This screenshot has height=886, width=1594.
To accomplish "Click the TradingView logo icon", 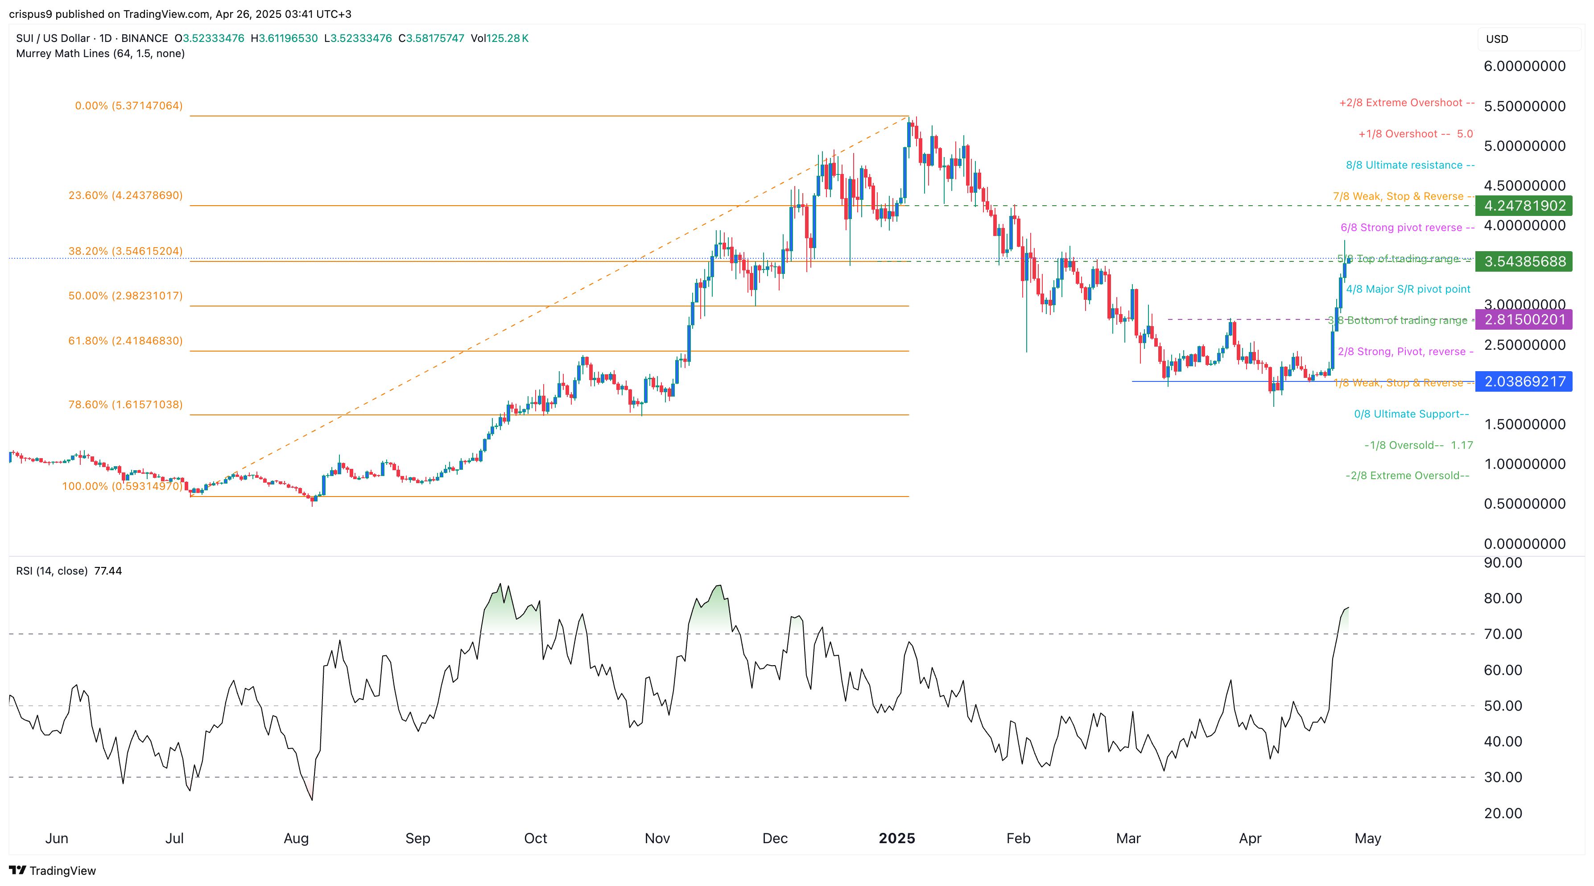I will [17, 870].
